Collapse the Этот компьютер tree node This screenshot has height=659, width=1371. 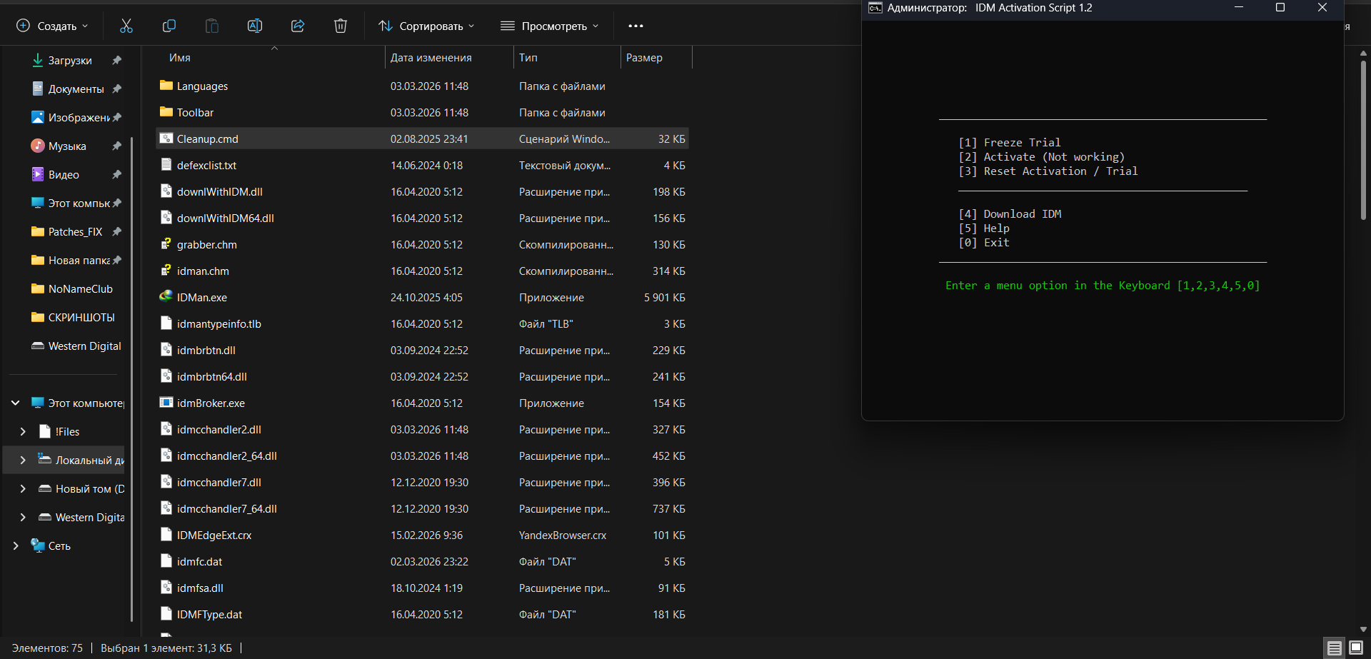pyautogui.click(x=16, y=403)
